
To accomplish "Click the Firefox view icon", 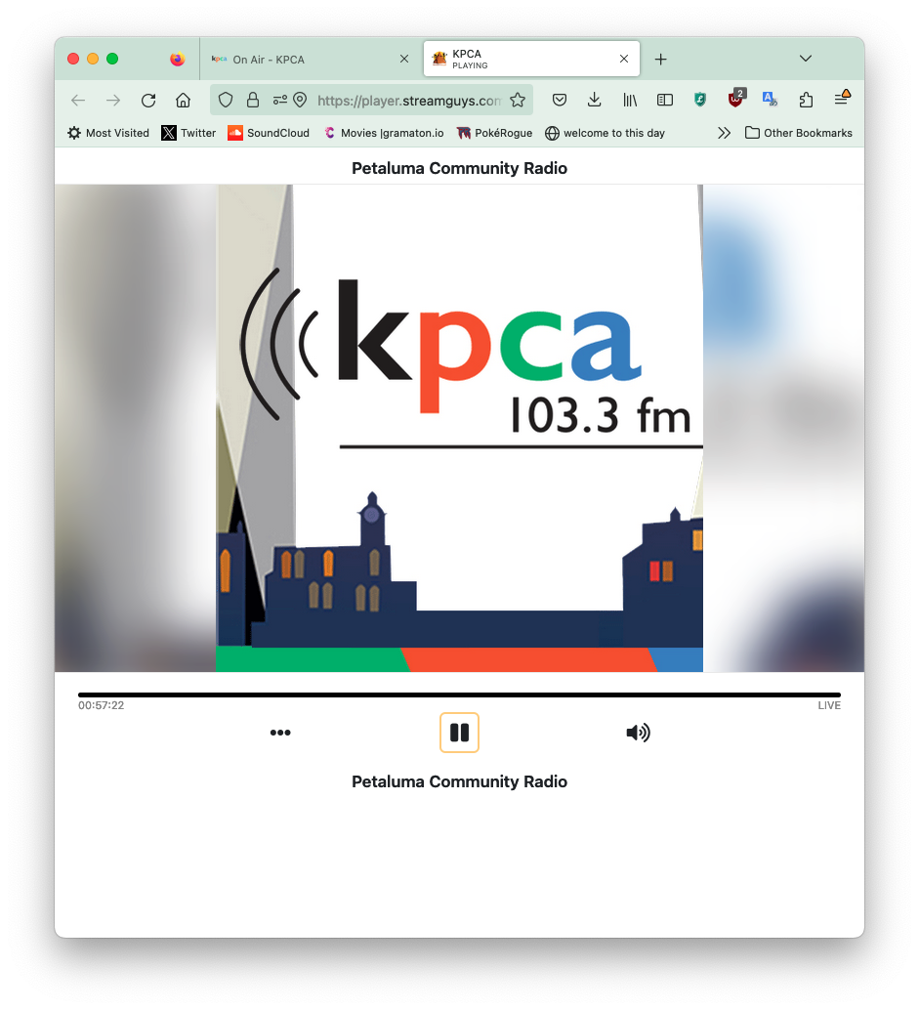I will [177, 60].
